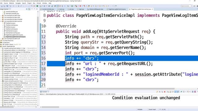Select ChatServiceImpl.java in the tree

[12, 25]
